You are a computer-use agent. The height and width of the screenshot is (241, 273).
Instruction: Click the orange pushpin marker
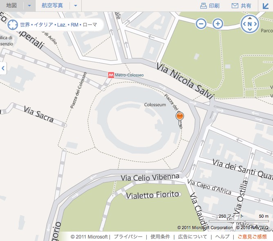[x=180, y=116]
